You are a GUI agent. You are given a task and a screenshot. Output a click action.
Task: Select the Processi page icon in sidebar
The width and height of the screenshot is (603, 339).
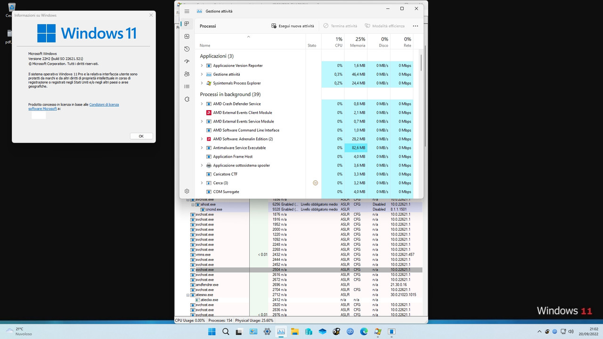click(x=187, y=24)
